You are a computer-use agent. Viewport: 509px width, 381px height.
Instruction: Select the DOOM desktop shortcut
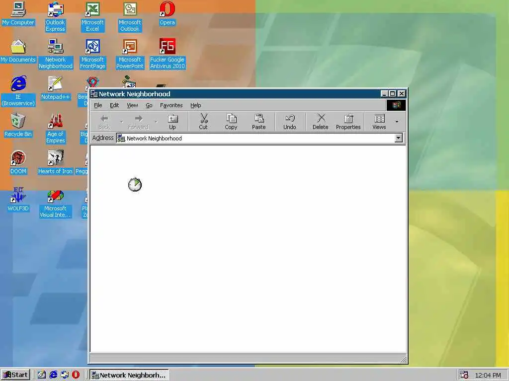[18, 163]
